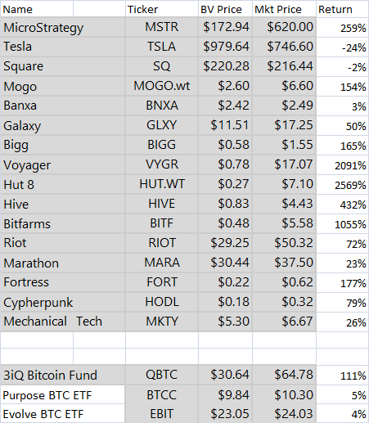Select the Voyager return cell 2091%
Viewport: 369px width, 423px height.
[x=342, y=165]
